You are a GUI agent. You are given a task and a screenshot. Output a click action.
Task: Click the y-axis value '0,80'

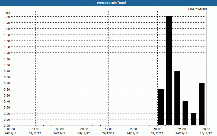(x=7, y=77)
